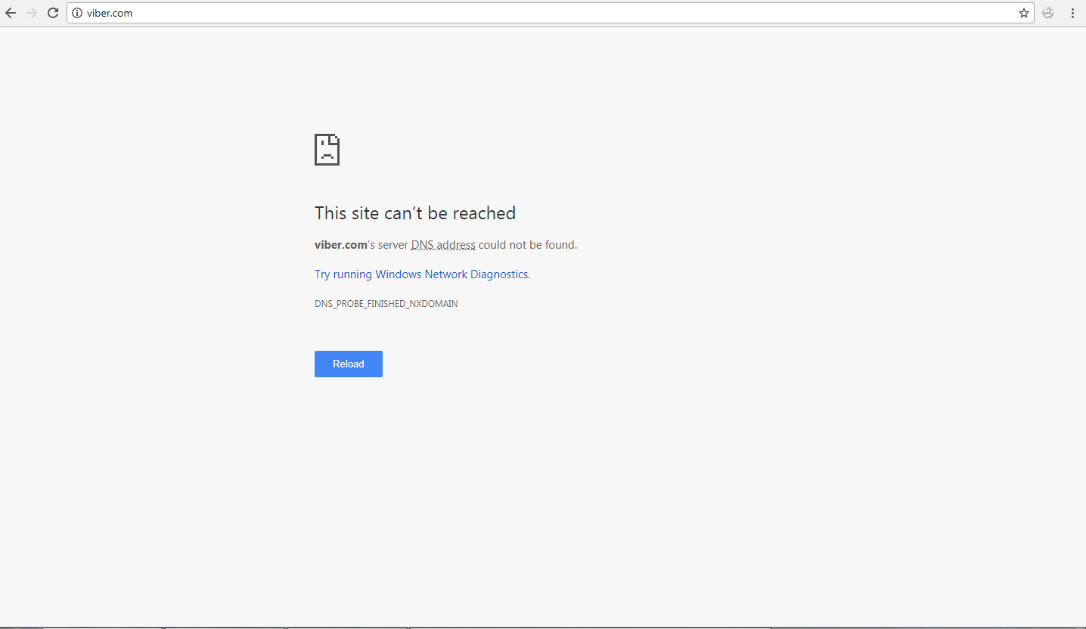Open Try running Windows Network Diagnostics link
This screenshot has width=1086, height=629.
coord(422,274)
